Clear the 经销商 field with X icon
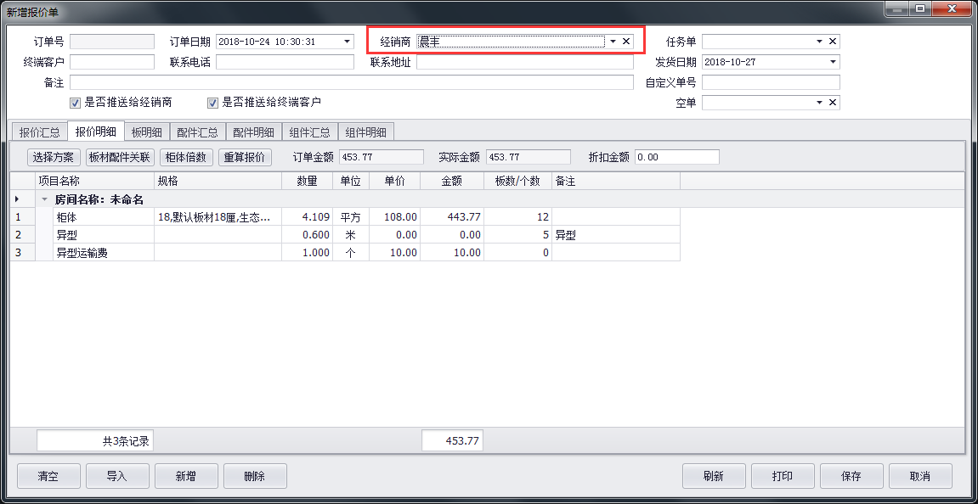This screenshot has height=504, width=978. (x=626, y=42)
